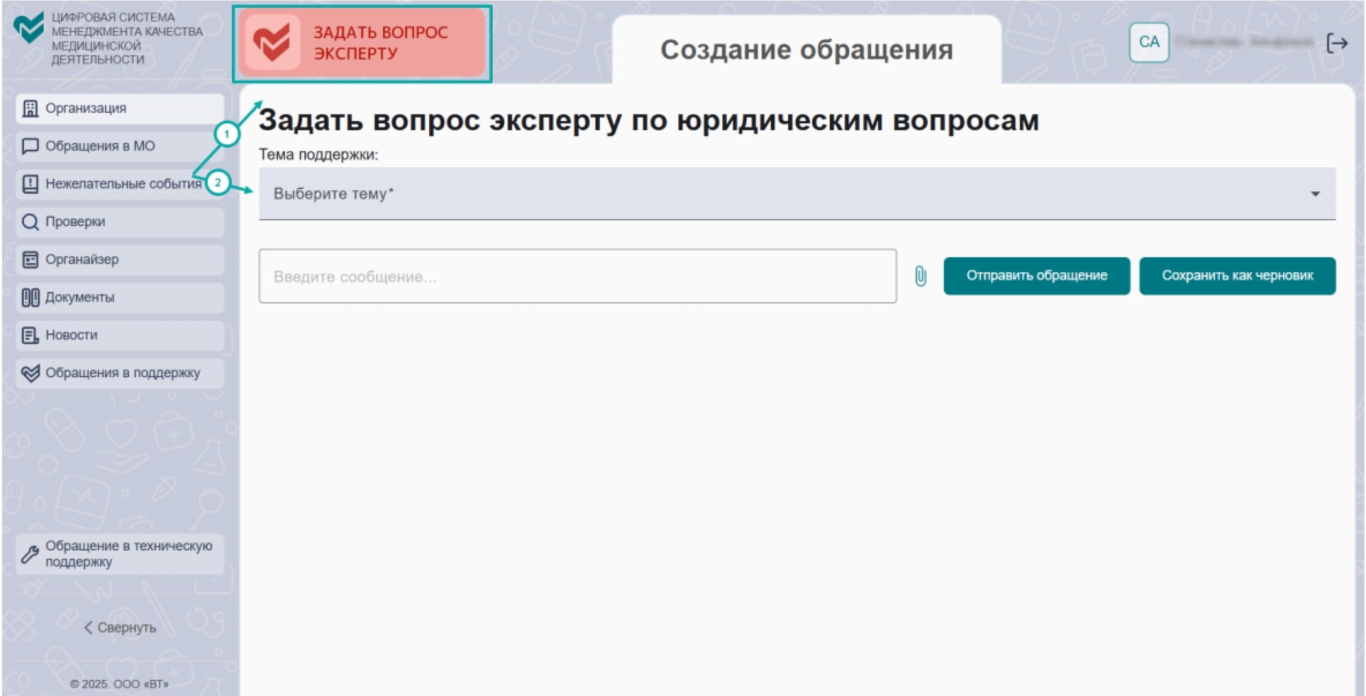Viewport: 1366px width, 696px height.
Task: Click the technical support wrench icon
Action: click(30, 554)
